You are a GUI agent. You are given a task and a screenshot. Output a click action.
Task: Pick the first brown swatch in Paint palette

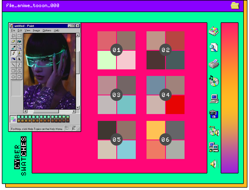point(19,121)
